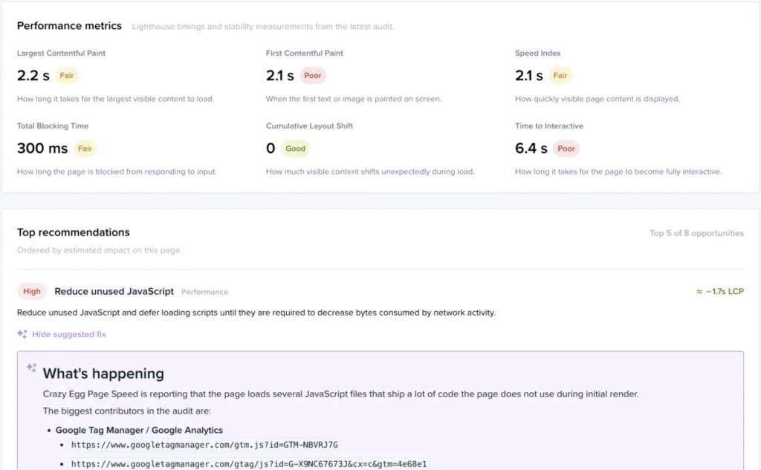Open the Reduce unused JavaScript recommendation
761x470 pixels.
[114, 292]
